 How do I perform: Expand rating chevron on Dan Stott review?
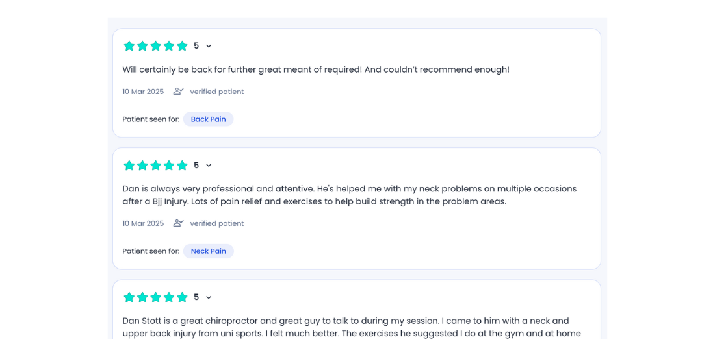(x=209, y=297)
